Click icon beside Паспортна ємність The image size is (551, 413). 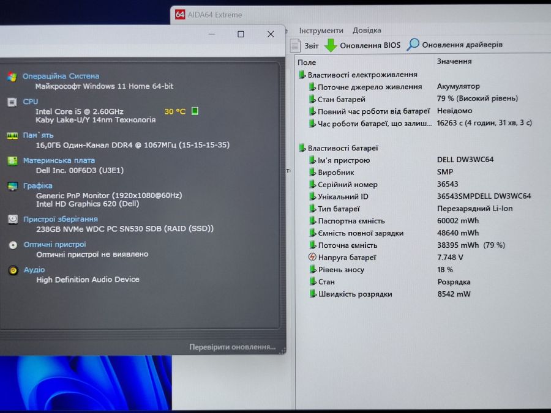(312, 221)
